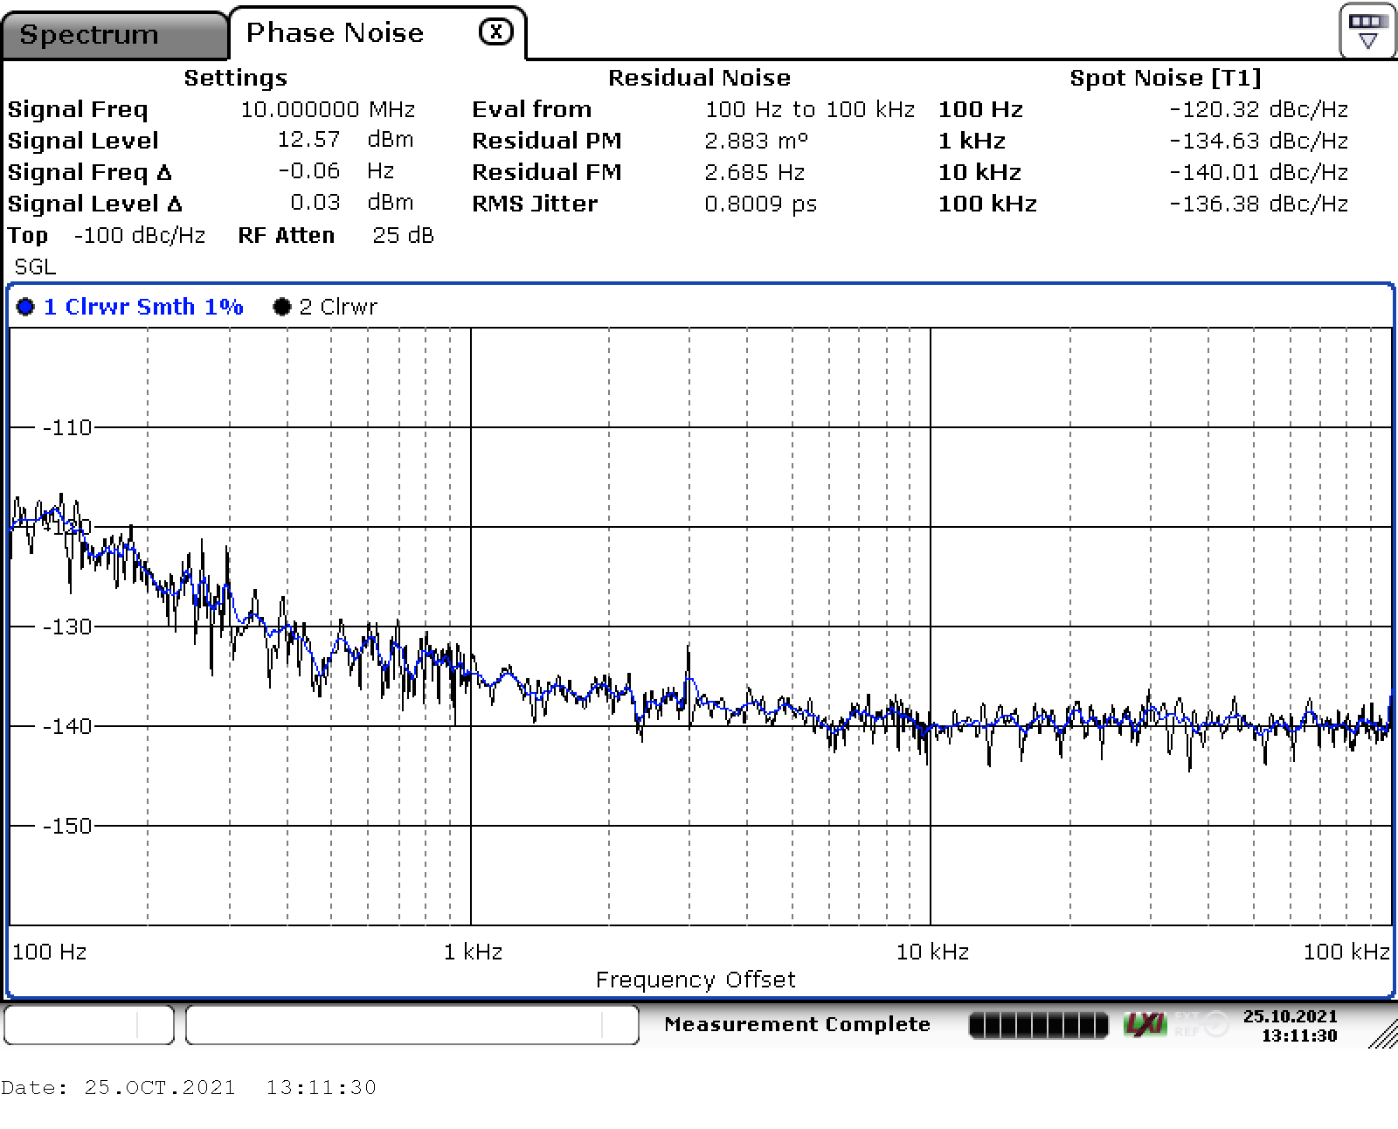Click spot noise at 100 Hz: -120.32 dBc/Hz
The width and height of the screenshot is (1398, 1129).
1259,109
